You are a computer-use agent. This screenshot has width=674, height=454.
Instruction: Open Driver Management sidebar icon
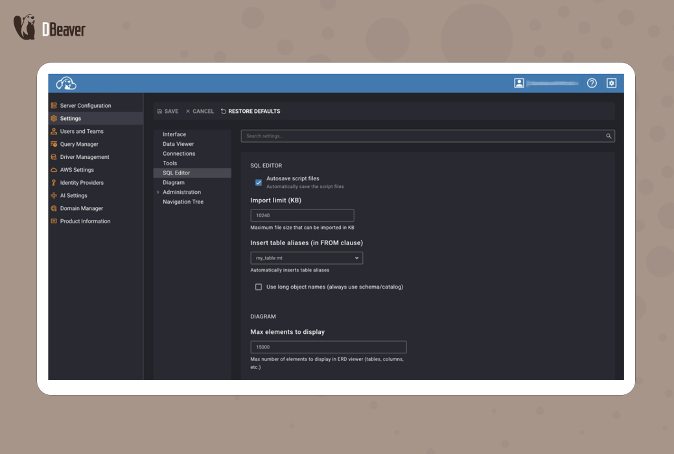click(54, 157)
